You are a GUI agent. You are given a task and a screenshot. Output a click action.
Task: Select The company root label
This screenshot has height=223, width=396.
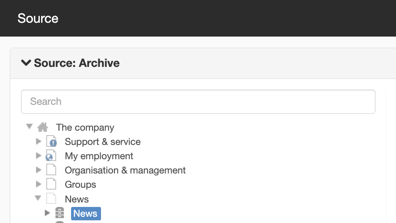[85, 128]
